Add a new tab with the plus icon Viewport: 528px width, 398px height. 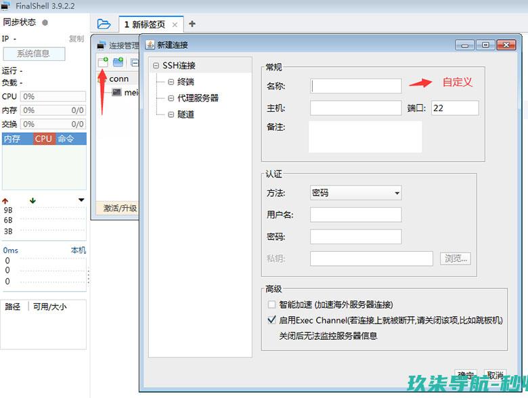tap(192, 24)
